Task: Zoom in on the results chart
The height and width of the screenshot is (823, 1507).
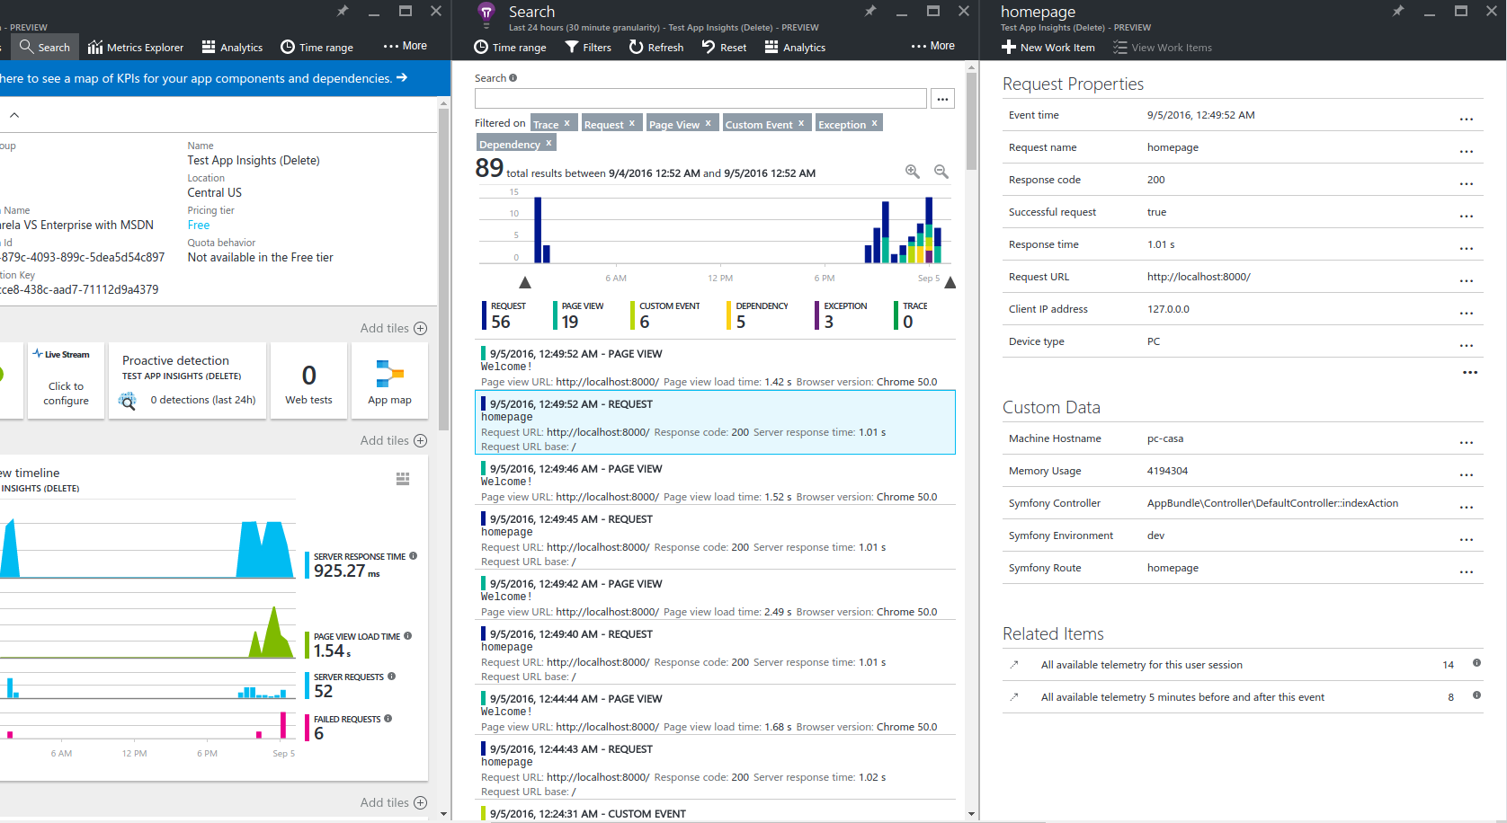Action: (x=913, y=172)
